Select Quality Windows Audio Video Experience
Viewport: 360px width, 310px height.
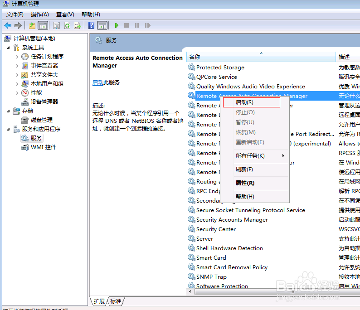click(251, 87)
